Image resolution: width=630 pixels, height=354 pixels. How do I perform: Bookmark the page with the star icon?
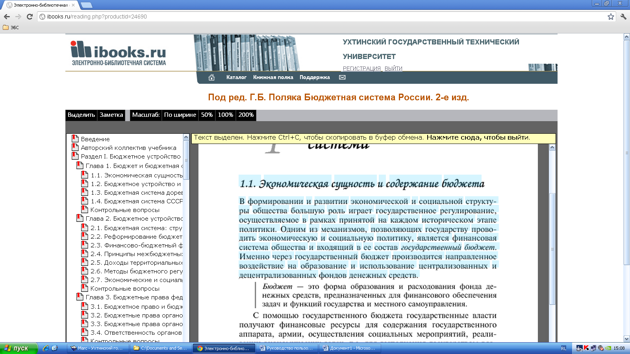click(x=611, y=17)
